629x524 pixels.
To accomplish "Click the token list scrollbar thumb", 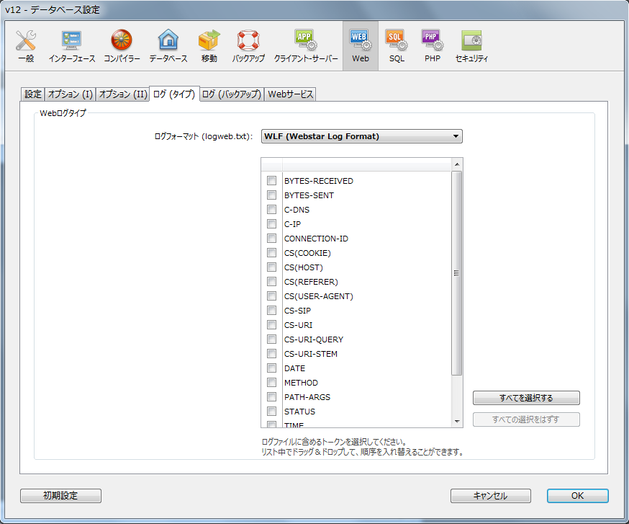I will point(456,273).
